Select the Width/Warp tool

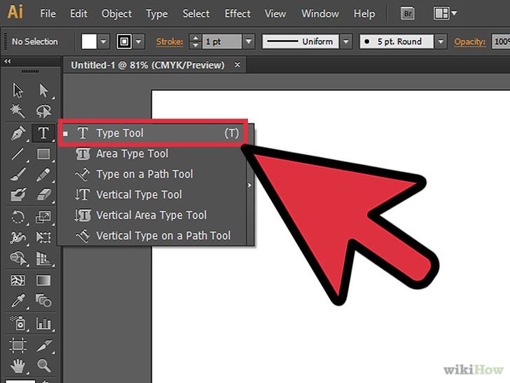tap(18, 237)
